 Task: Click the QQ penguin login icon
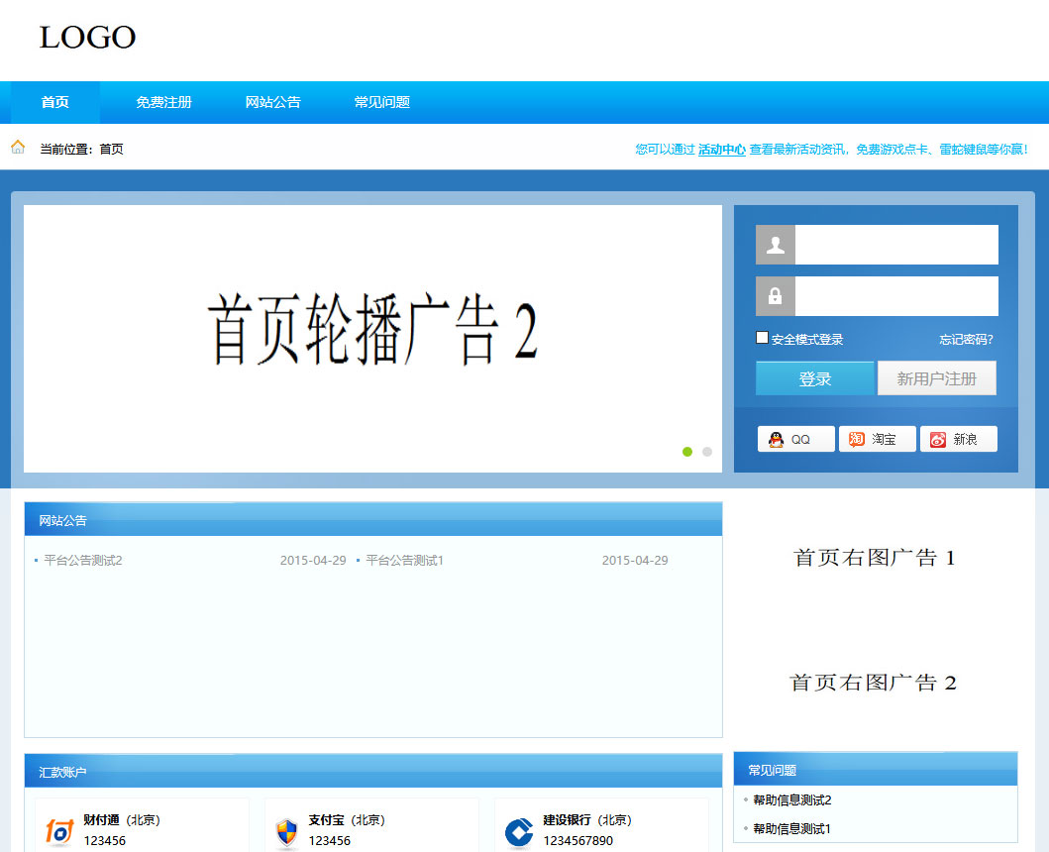(776, 440)
